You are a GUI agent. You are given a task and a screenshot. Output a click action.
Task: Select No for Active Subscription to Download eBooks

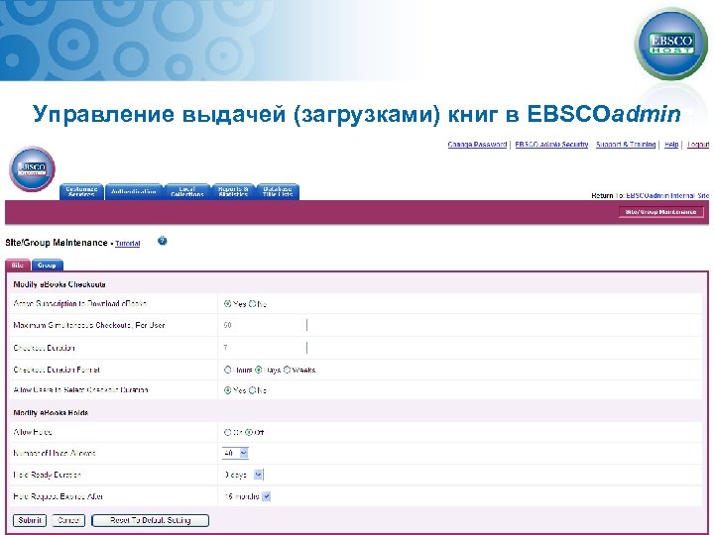pos(252,304)
